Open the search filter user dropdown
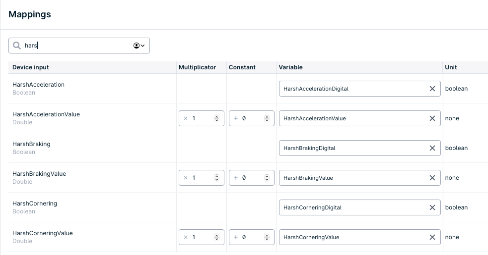Screen dimensions: 488x255 click(139, 46)
